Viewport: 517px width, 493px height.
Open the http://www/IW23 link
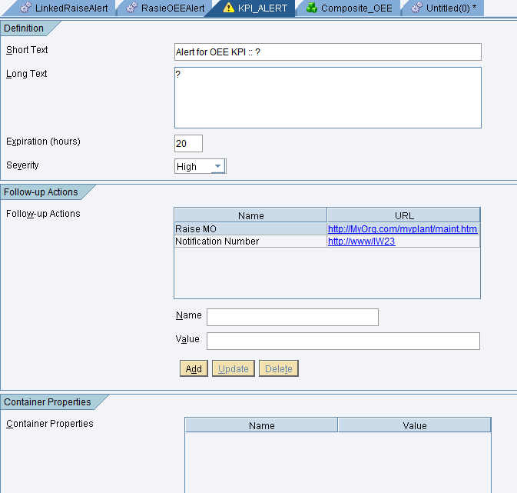click(361, 242)
